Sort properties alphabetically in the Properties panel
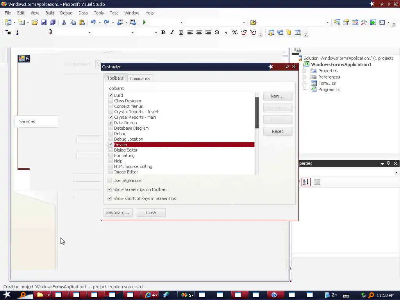The image size is (400, 300). pos(306,182)
